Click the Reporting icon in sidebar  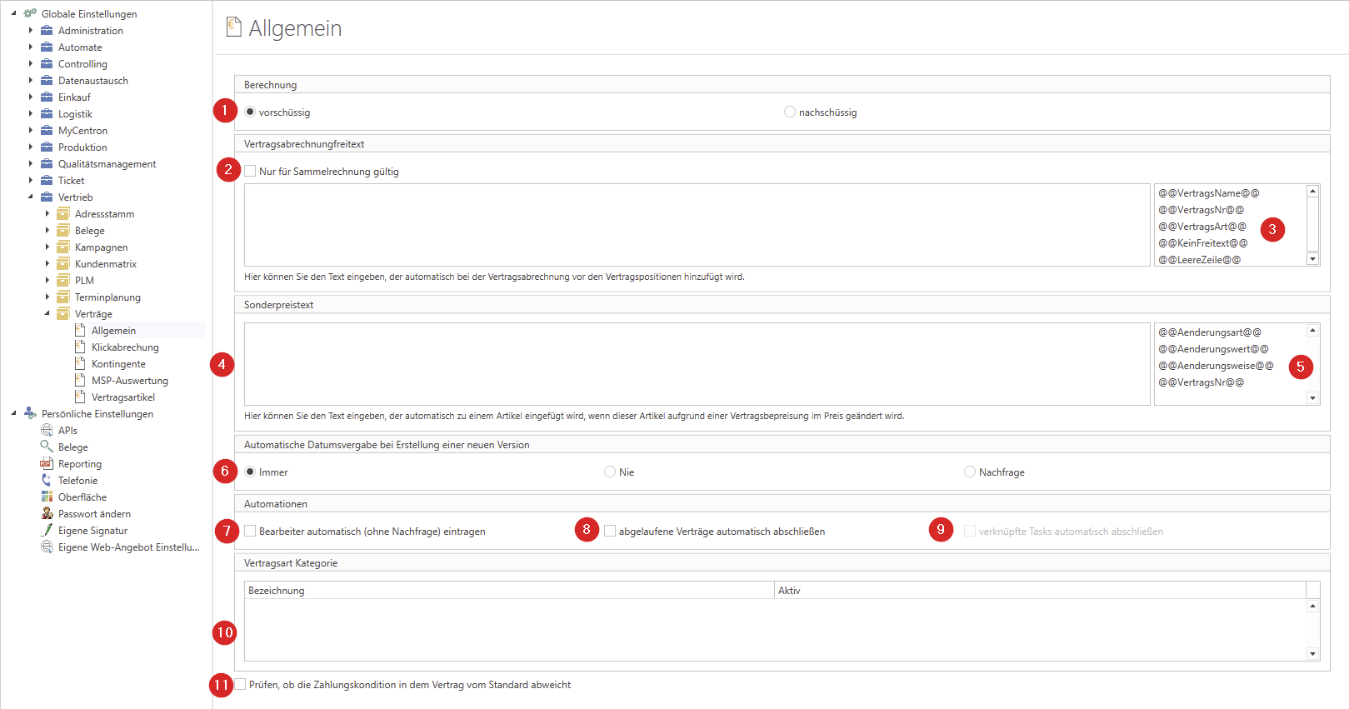(x=47, y=464)
